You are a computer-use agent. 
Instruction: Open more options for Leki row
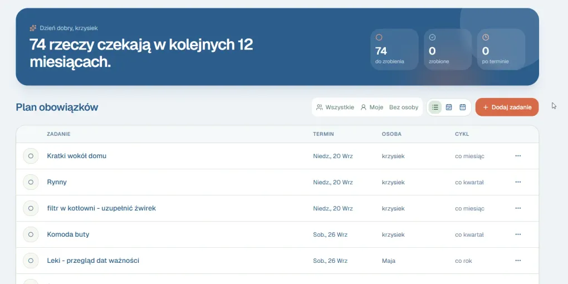(x=518, y=261)
